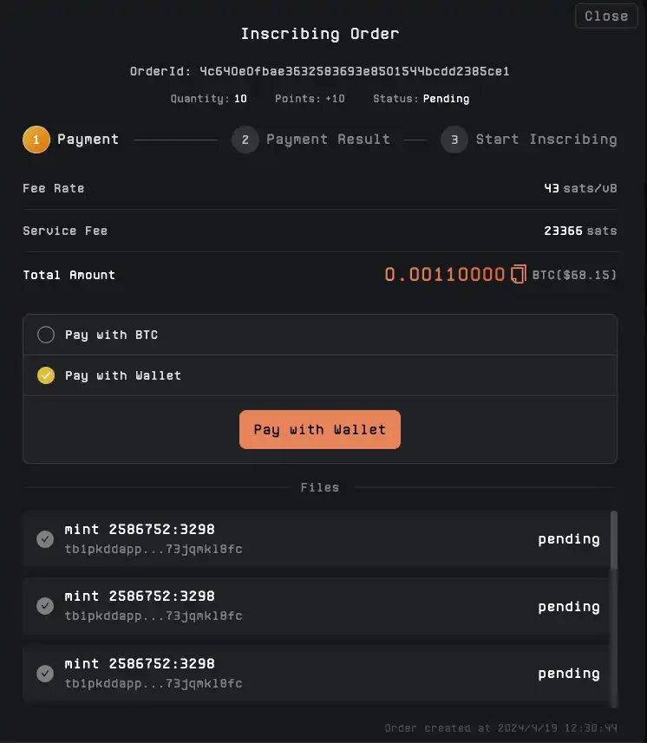Click the OrderId hash value
The image size is (647, 743).
(x=354, y=71)
